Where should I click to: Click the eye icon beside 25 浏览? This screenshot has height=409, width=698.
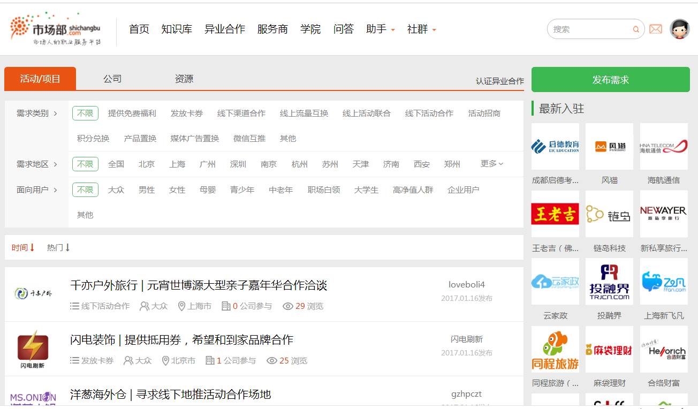272,361
